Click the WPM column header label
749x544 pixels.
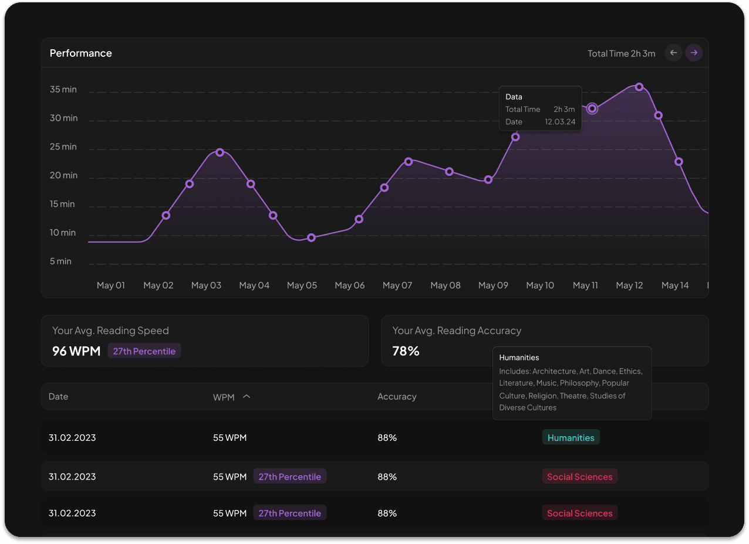pos(224,397)
